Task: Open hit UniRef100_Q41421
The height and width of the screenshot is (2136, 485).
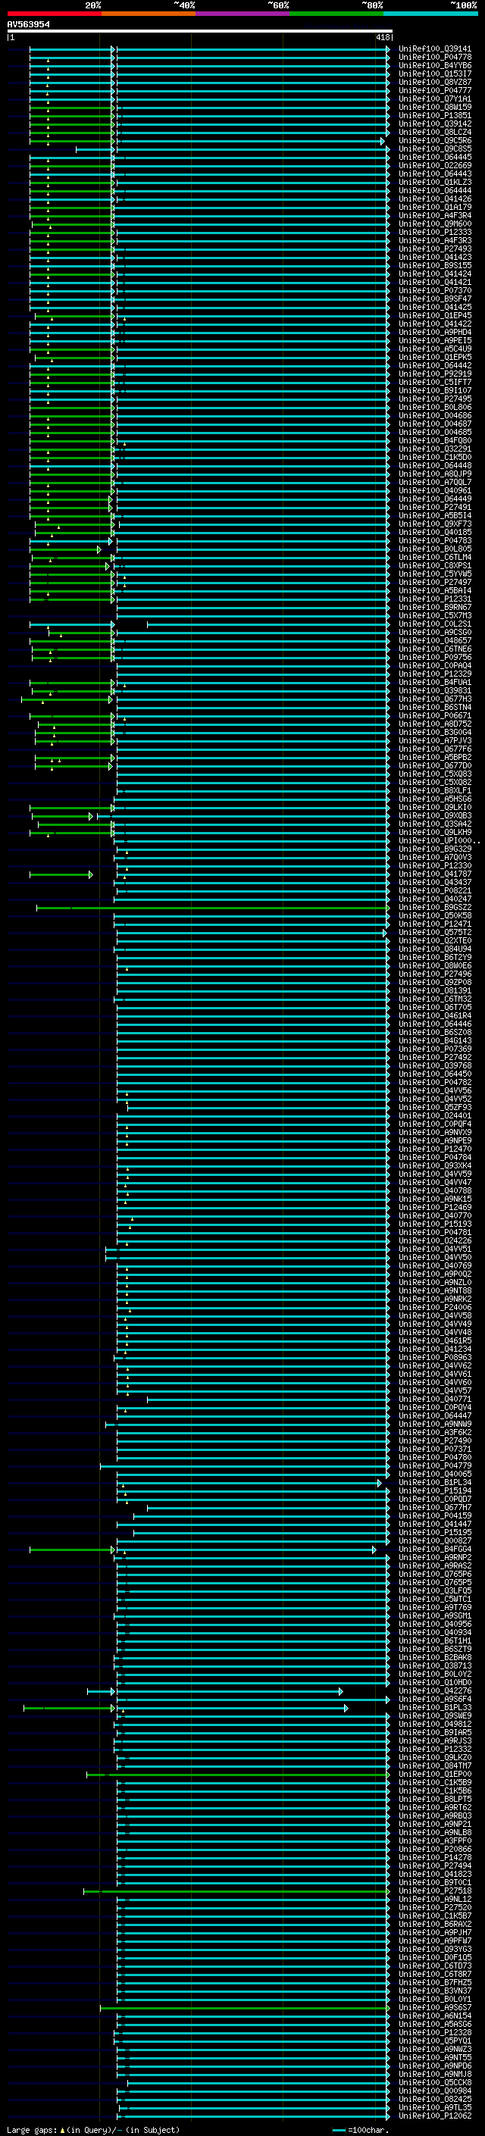Action: coord(435,282)
